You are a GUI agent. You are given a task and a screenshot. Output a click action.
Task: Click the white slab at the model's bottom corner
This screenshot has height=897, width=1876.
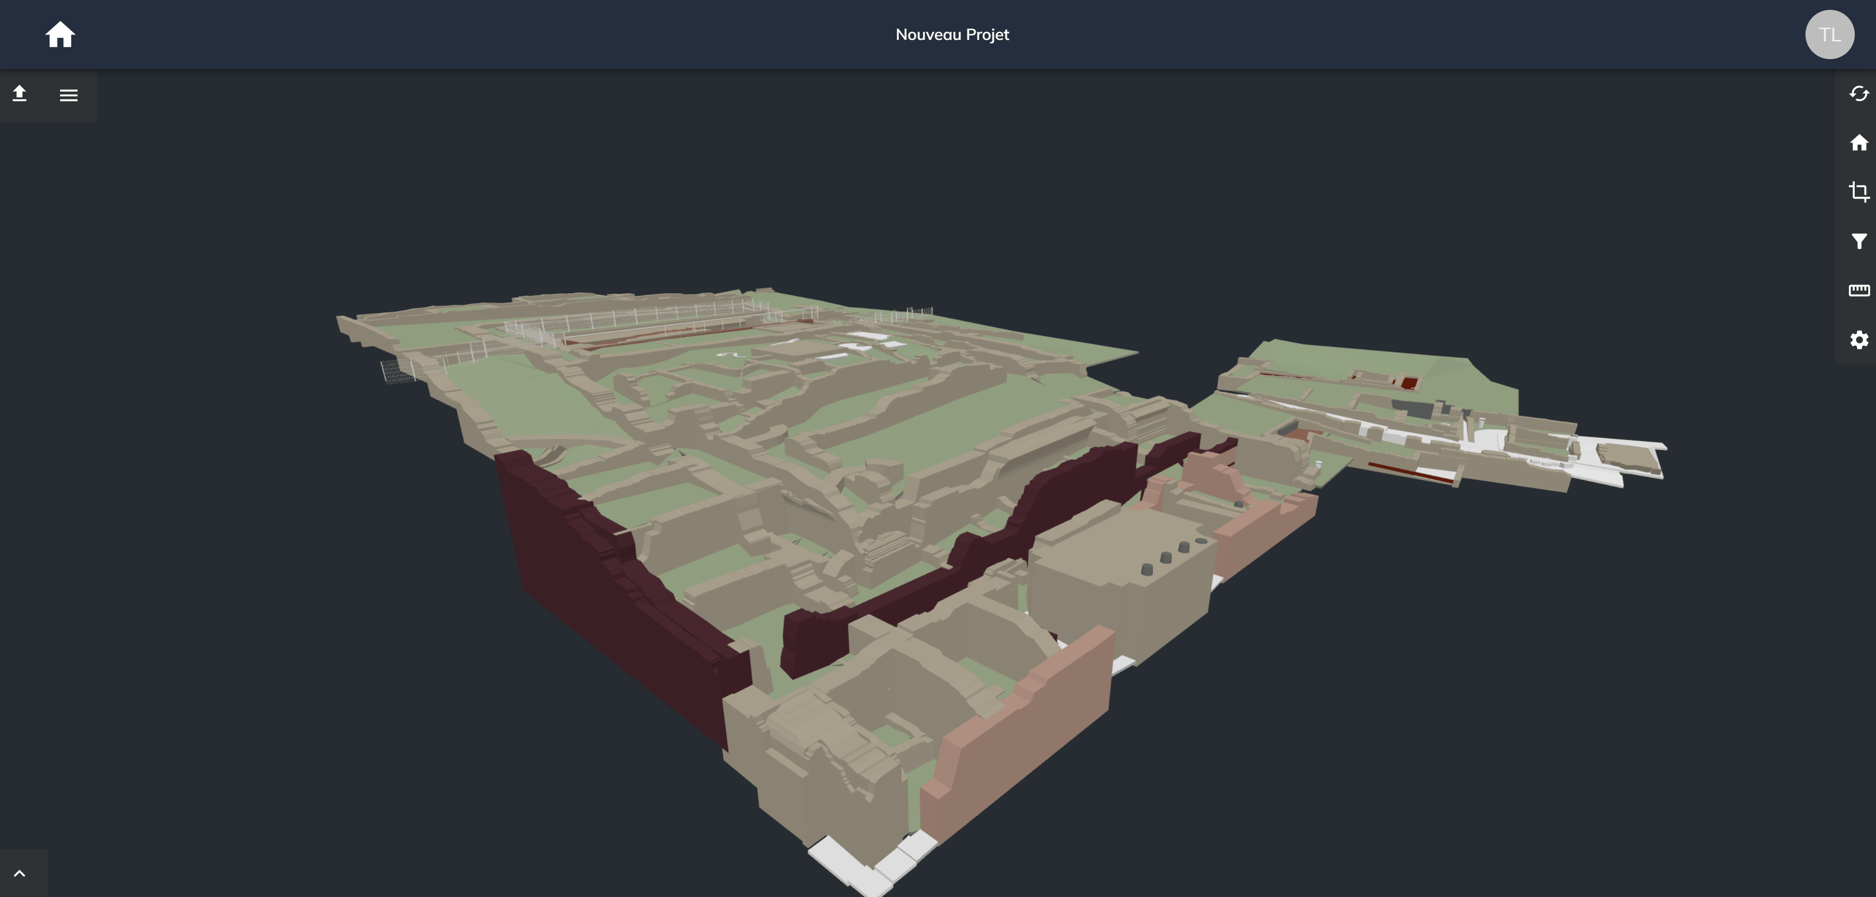(x=867, y=866)
